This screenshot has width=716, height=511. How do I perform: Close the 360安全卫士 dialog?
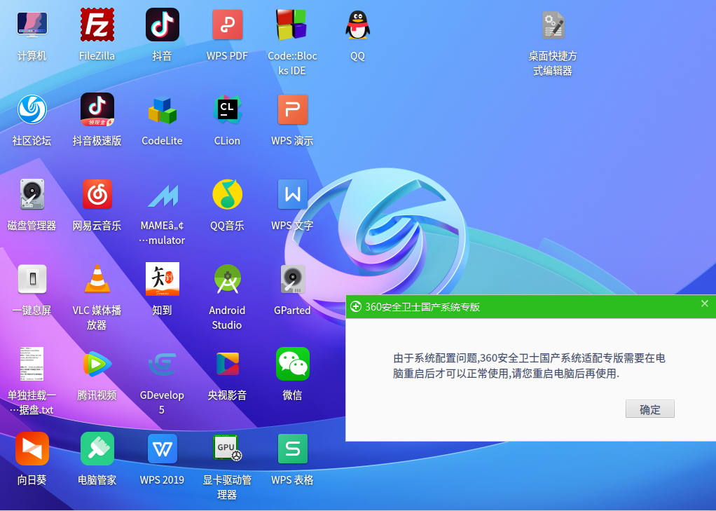point(705,304)
